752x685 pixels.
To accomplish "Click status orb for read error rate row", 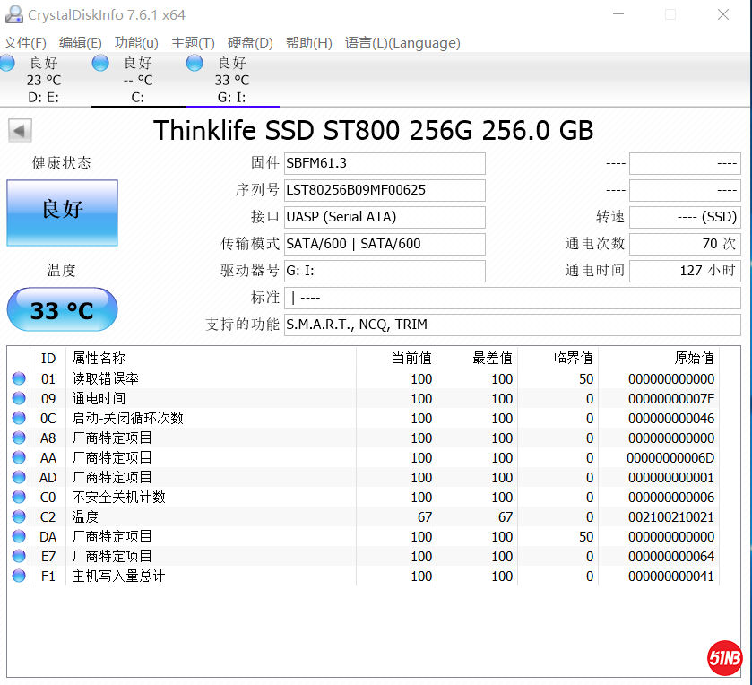I will click(19, 379).
